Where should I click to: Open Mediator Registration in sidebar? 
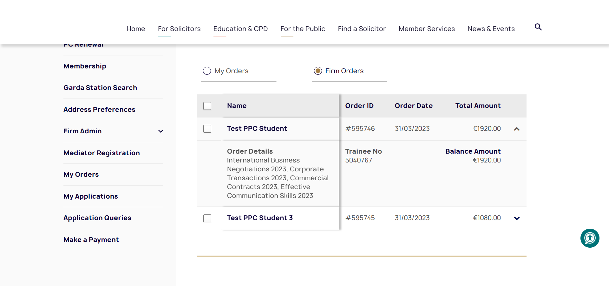tap(101, 153)
